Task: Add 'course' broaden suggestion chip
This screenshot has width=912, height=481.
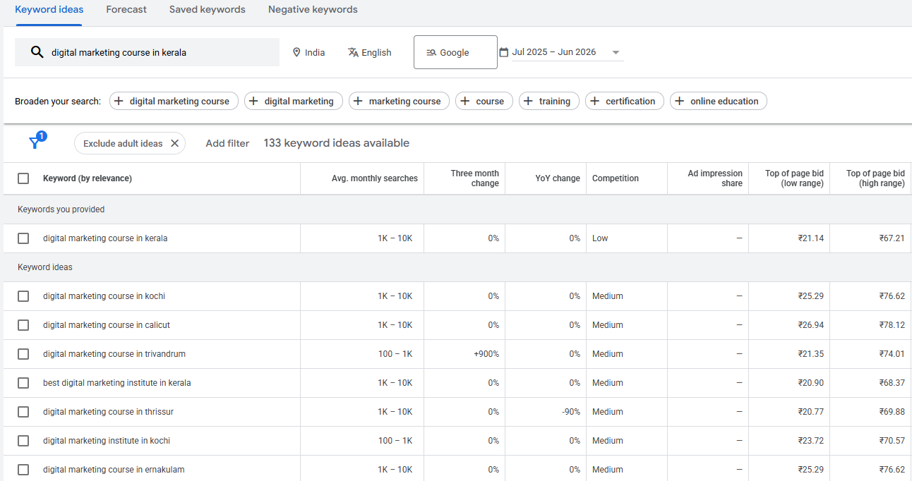Action: [484, 101]
